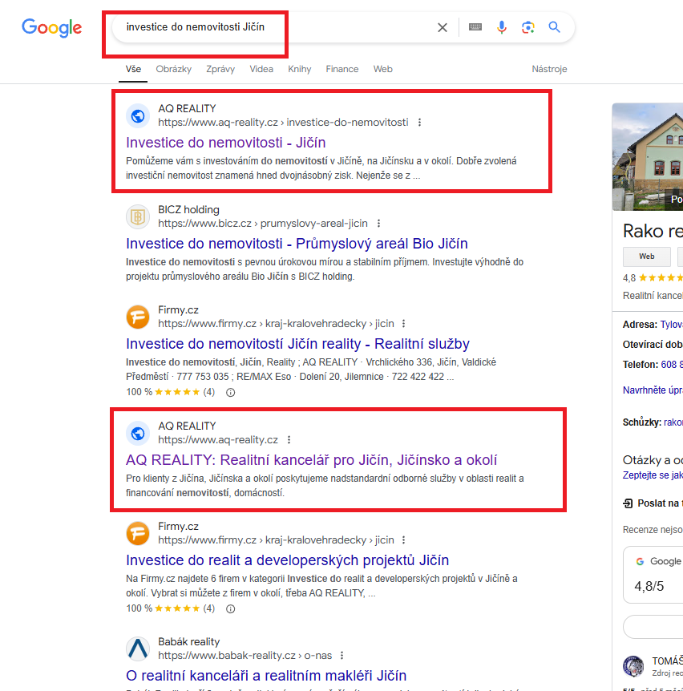Open the Nástroje search tools
683x691 pixels.
[549, 69]
